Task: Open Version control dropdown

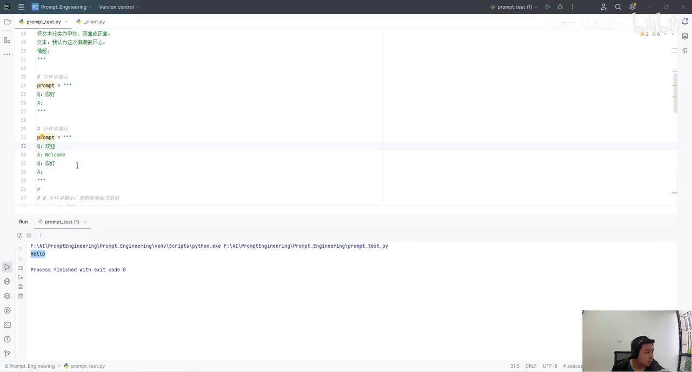Action: [119, 7]
